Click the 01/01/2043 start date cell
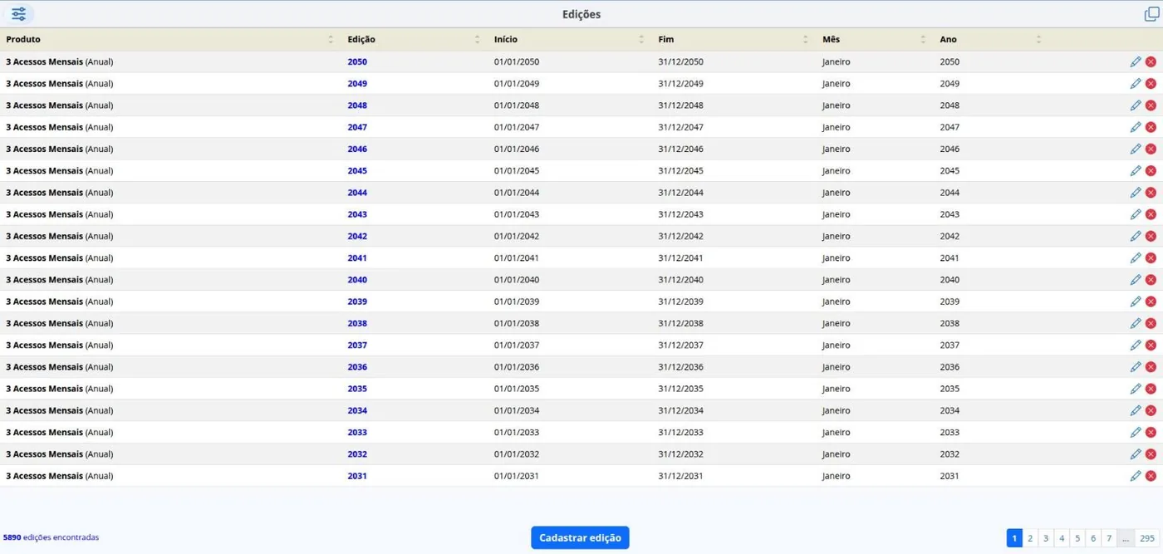The width and height of the screenshot is (1163, 554). click(x=517, y=214)
